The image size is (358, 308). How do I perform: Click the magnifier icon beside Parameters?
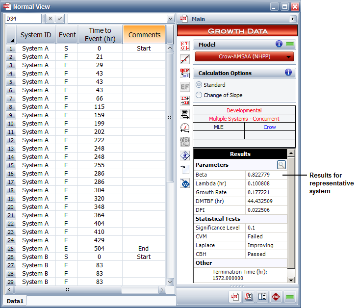(281, 165)
